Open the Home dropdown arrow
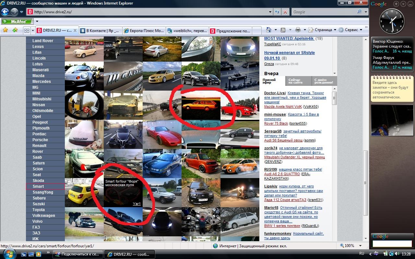This screenshot has width=415, height=259. pyautogui.click(x=276, y=30)
